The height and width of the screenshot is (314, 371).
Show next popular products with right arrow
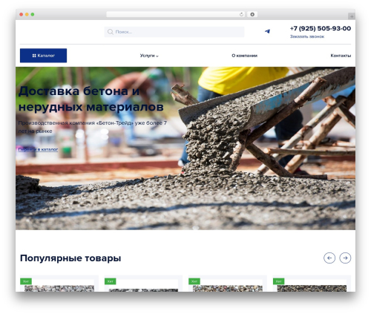click(x=345, y=258)
